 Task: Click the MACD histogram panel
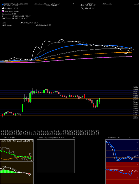[17, 173]
